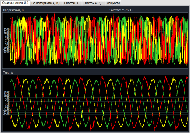Image resolution: width=190 pixels, height=133 pixels.
Task: Open the Спектры U, I tab
Action: (x=72, y=3)
